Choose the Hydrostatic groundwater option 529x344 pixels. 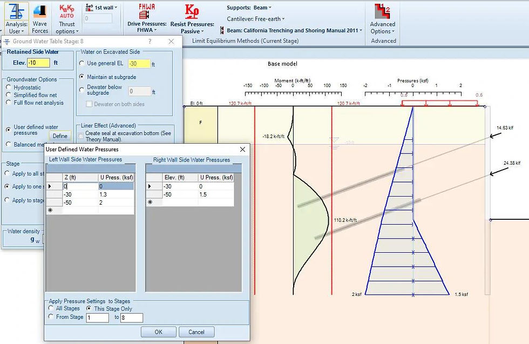pyautogui.click(x=9, y=87)
